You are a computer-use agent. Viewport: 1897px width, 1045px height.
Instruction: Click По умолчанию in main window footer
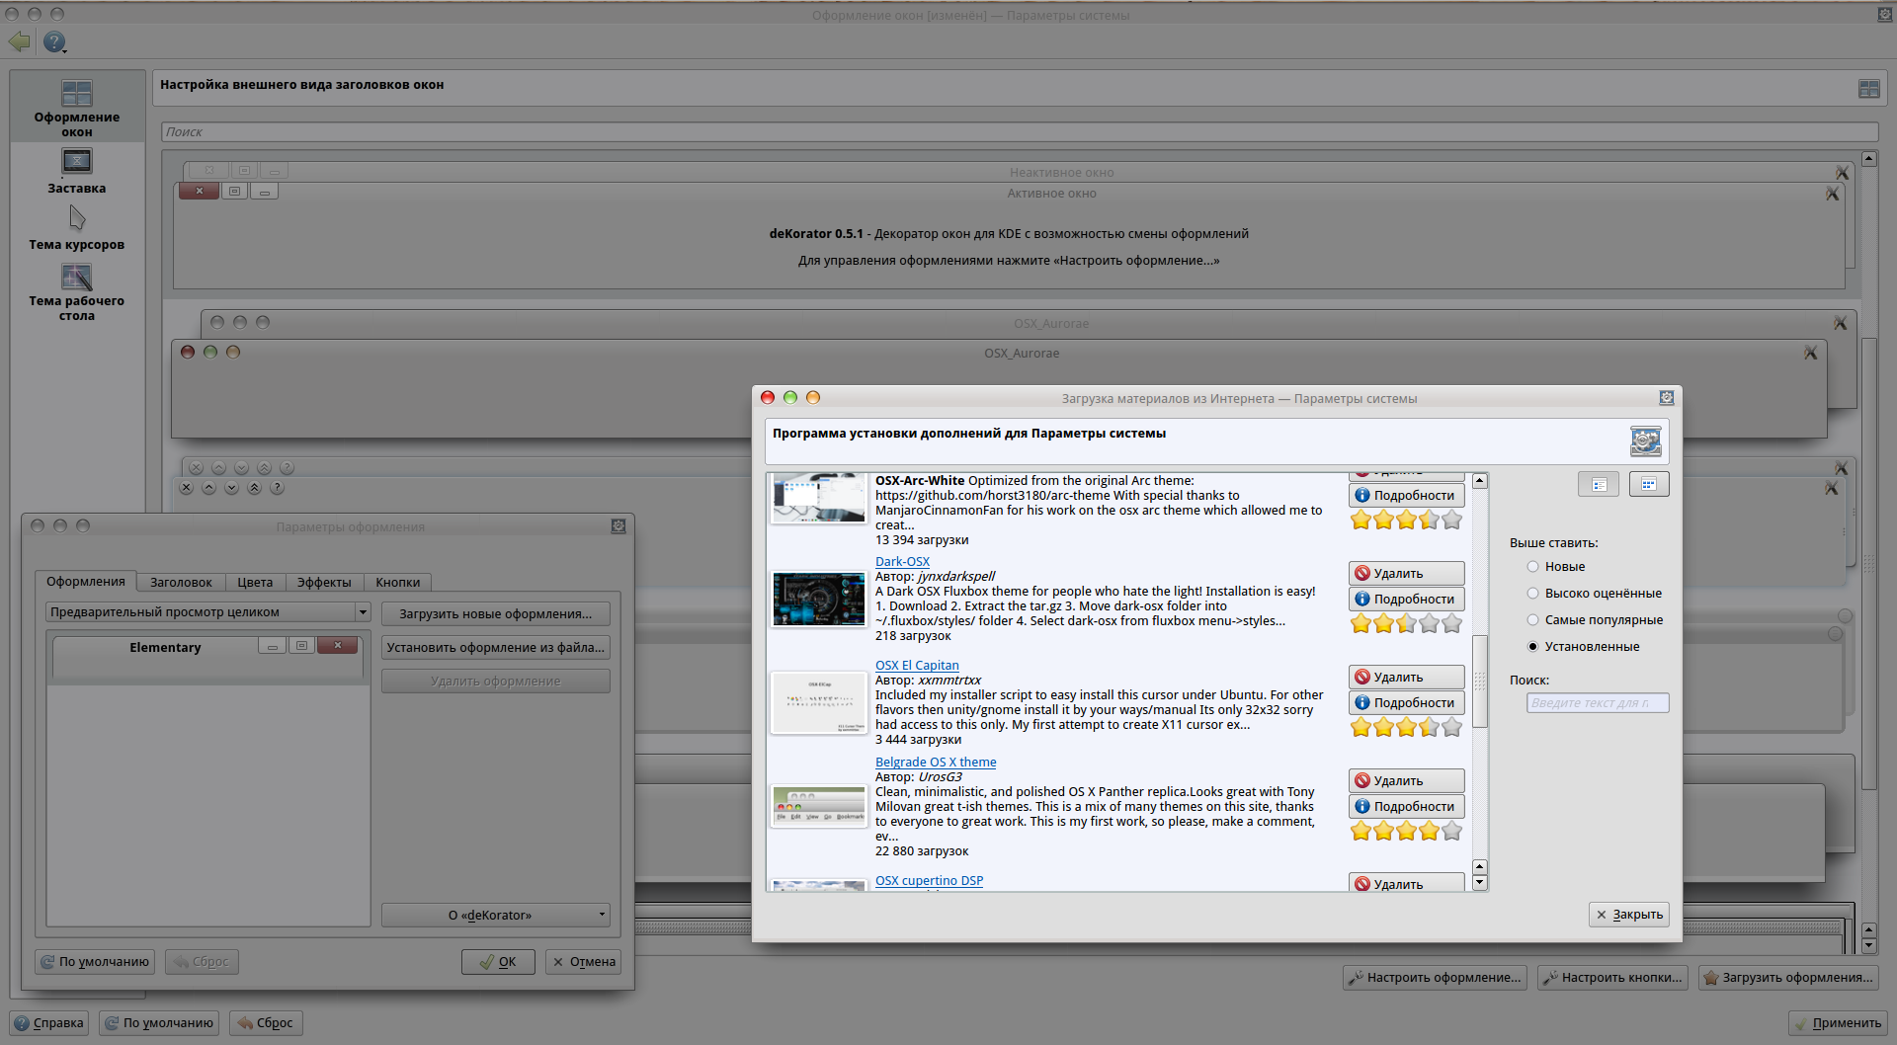159,1023
